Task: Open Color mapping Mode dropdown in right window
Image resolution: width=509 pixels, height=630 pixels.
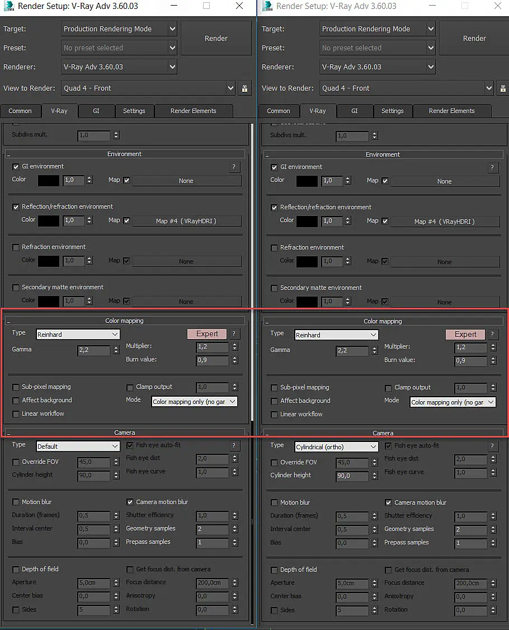Action: coord(453,402)
